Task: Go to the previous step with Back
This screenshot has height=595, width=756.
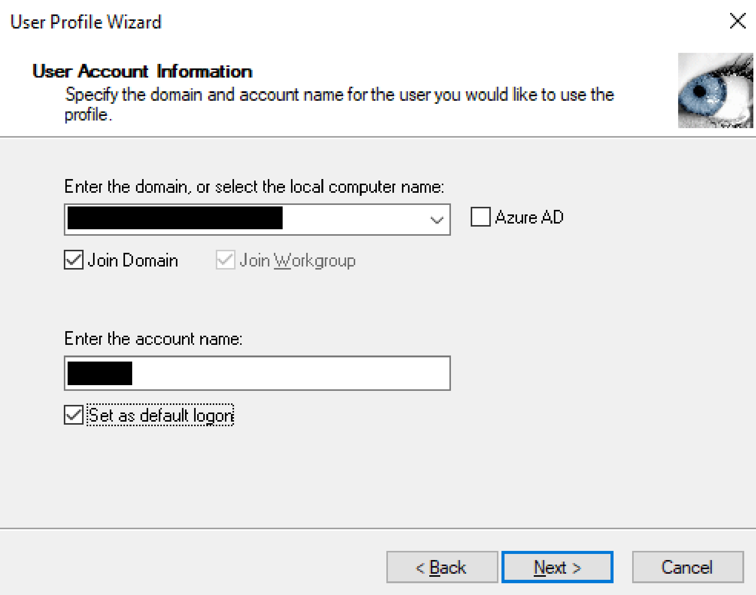Action: pos(442,567)
